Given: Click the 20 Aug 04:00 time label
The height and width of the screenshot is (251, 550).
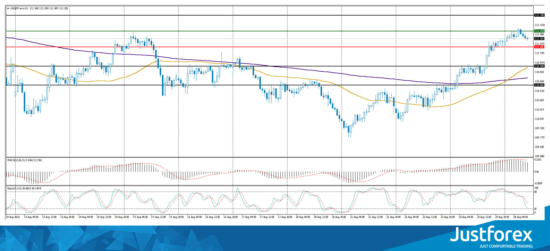Looking at the screenshot, I should tap(303, 217).
